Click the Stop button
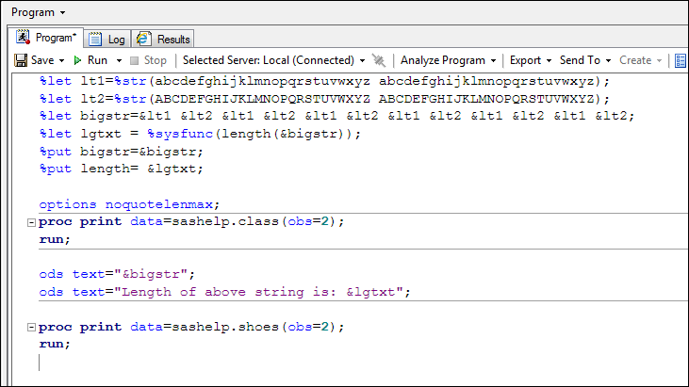Image resolution: width=689 pixels, height=387 pixels. (149, 60)
